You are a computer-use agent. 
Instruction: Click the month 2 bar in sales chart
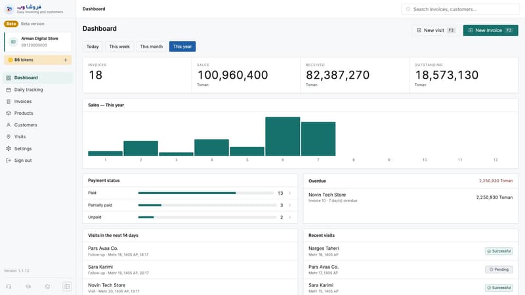(x=140, y=149)
